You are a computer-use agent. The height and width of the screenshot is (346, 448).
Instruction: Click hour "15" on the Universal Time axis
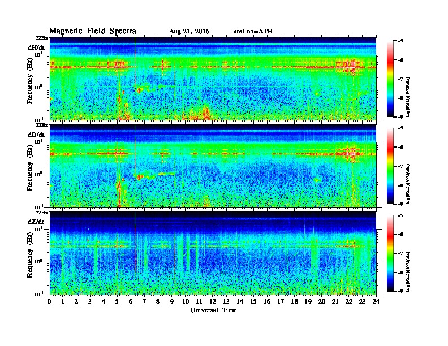tap(253, 301)
